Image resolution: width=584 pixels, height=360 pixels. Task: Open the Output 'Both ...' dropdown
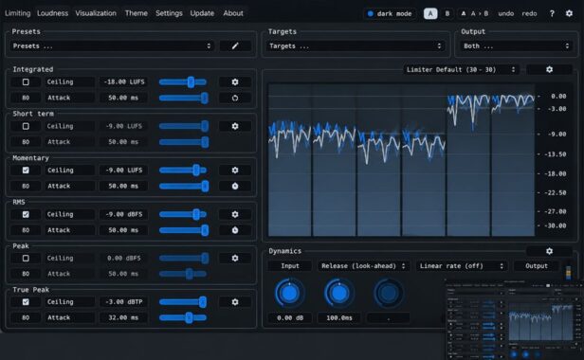pyautogui.click(x=516, y=46)
